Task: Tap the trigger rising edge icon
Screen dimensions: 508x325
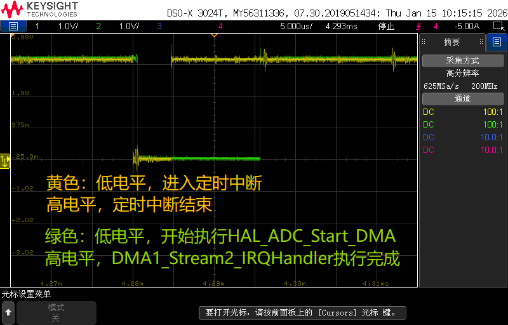Action: pos(419,26)
